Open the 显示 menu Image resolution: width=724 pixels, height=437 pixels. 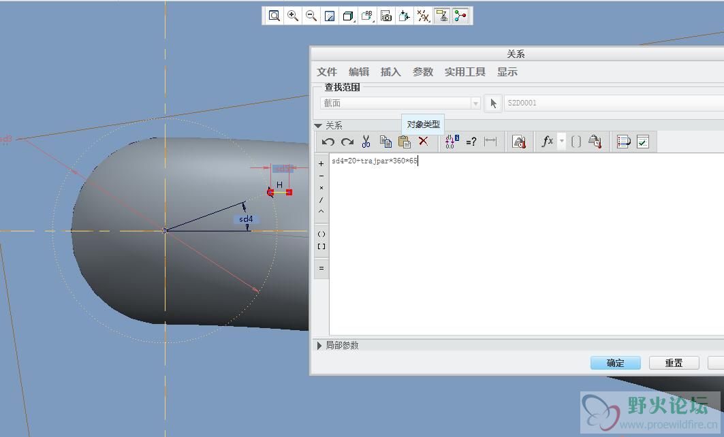coord(507,72)
